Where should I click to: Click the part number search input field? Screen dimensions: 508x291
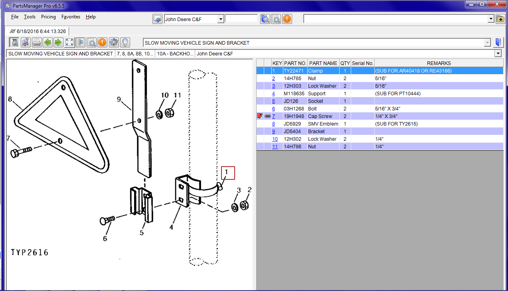[x=241, y=19]
